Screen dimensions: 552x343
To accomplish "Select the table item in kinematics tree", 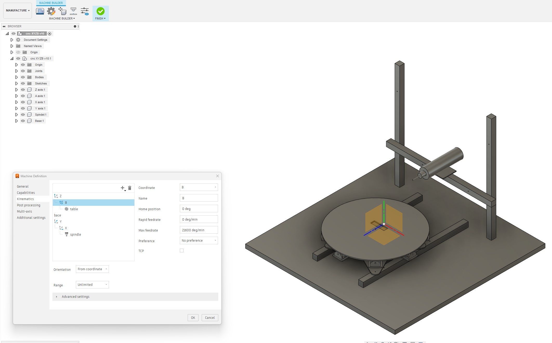I will click(94, 209).
